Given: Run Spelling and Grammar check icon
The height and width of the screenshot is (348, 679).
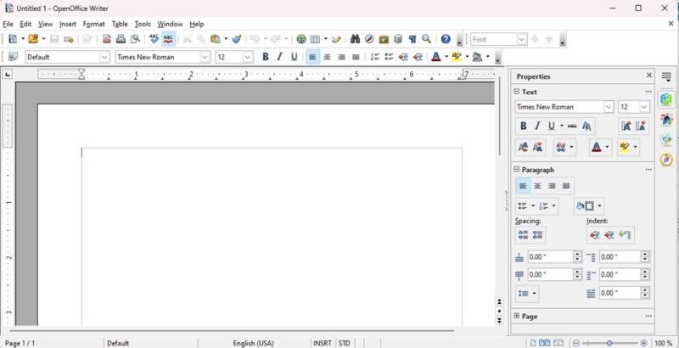Looking at the screenshot, I should click(154, 39).
